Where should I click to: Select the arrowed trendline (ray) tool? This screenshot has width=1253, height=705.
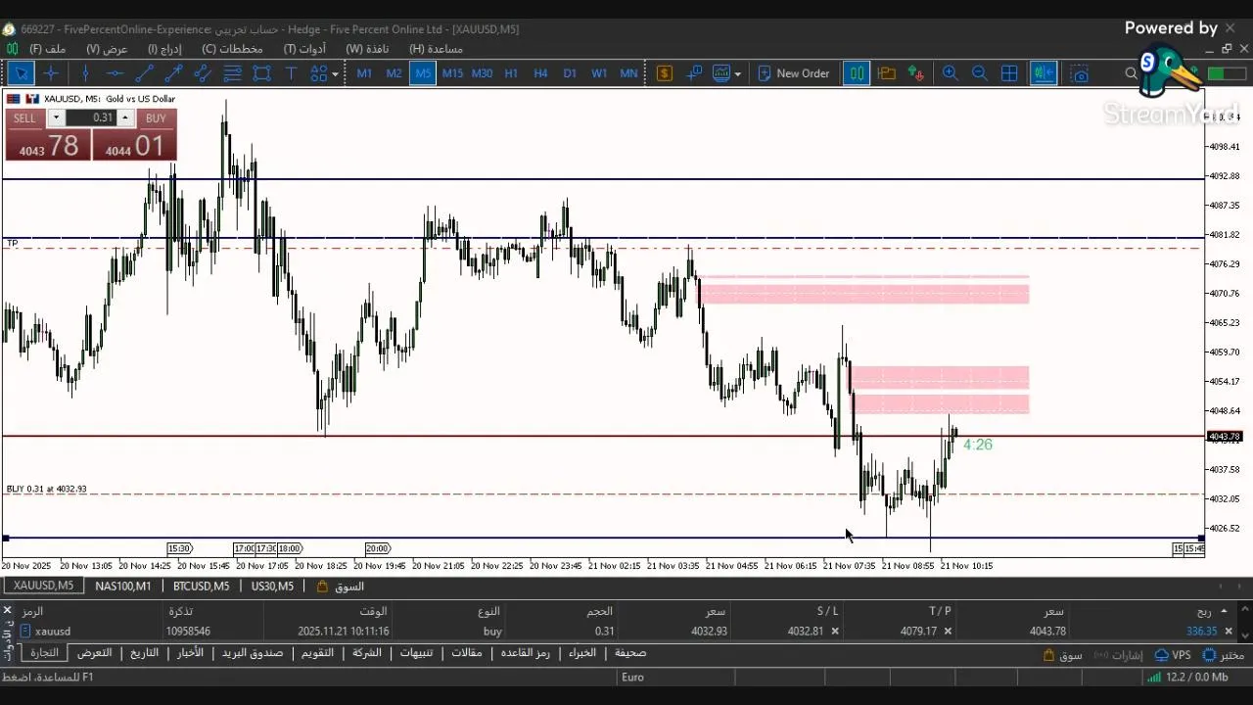173,73
